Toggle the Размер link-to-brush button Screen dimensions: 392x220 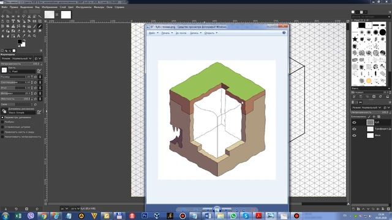(x=40, y=77)
